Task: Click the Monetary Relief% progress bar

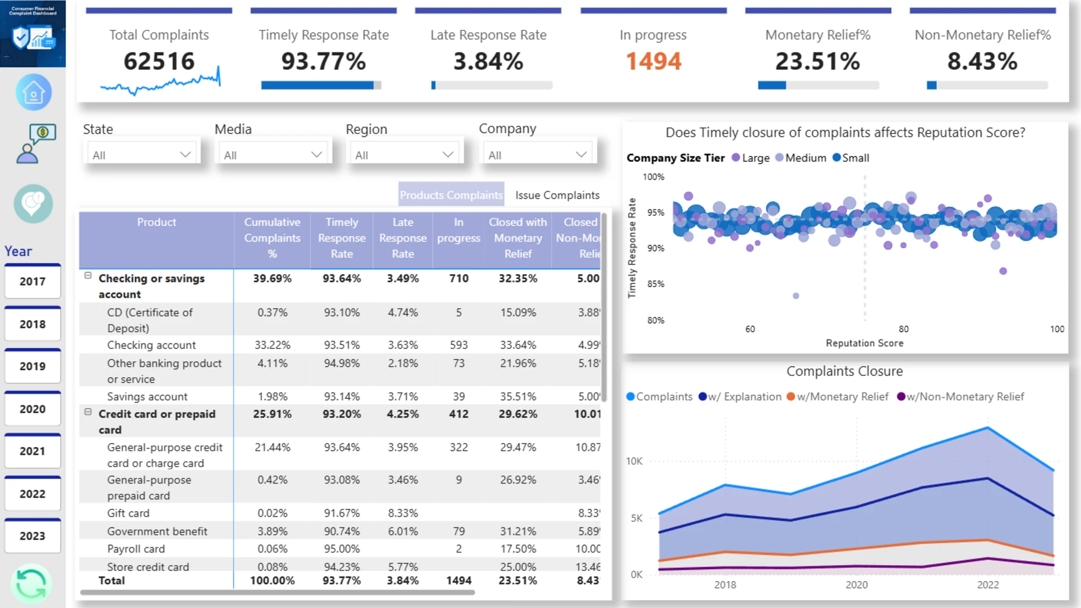Action: pyautogui.click(x=819, y=86)
